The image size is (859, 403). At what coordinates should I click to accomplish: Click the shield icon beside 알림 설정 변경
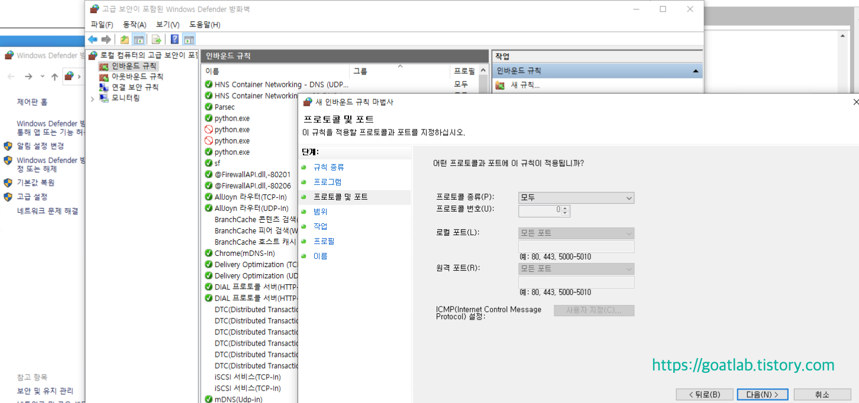pyautogui.click(x=8, y=146)
